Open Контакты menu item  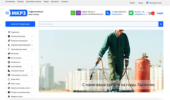(x=55, y=2)
